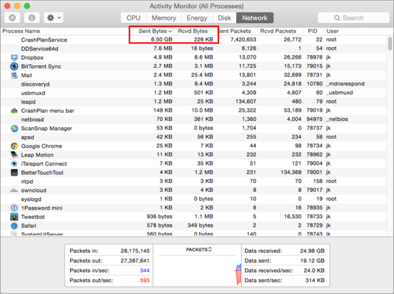Screen dimensions: 394x294
Task: Toggle sort on Sent Bytes column
Action: pos(155,31)
